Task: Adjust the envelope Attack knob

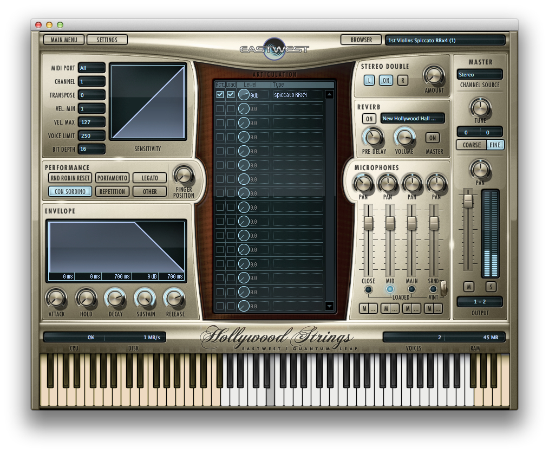Action: [56, 299]
